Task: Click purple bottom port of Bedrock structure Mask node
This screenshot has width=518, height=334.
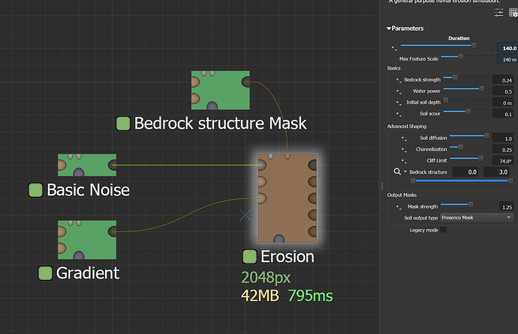Action: coord(212,106)
